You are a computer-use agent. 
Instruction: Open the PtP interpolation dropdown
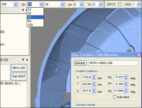tap(15, 4)
